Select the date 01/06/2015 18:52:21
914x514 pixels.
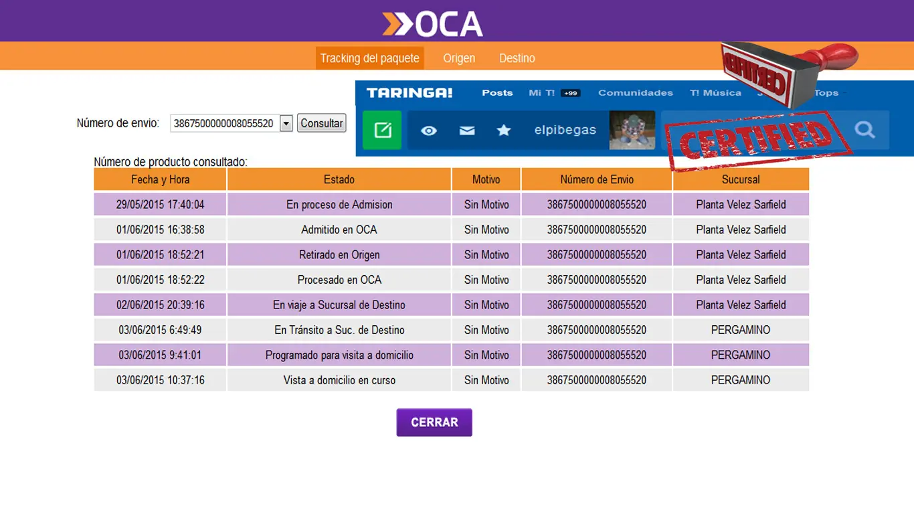pyautogui.click(x=160, y=255)
